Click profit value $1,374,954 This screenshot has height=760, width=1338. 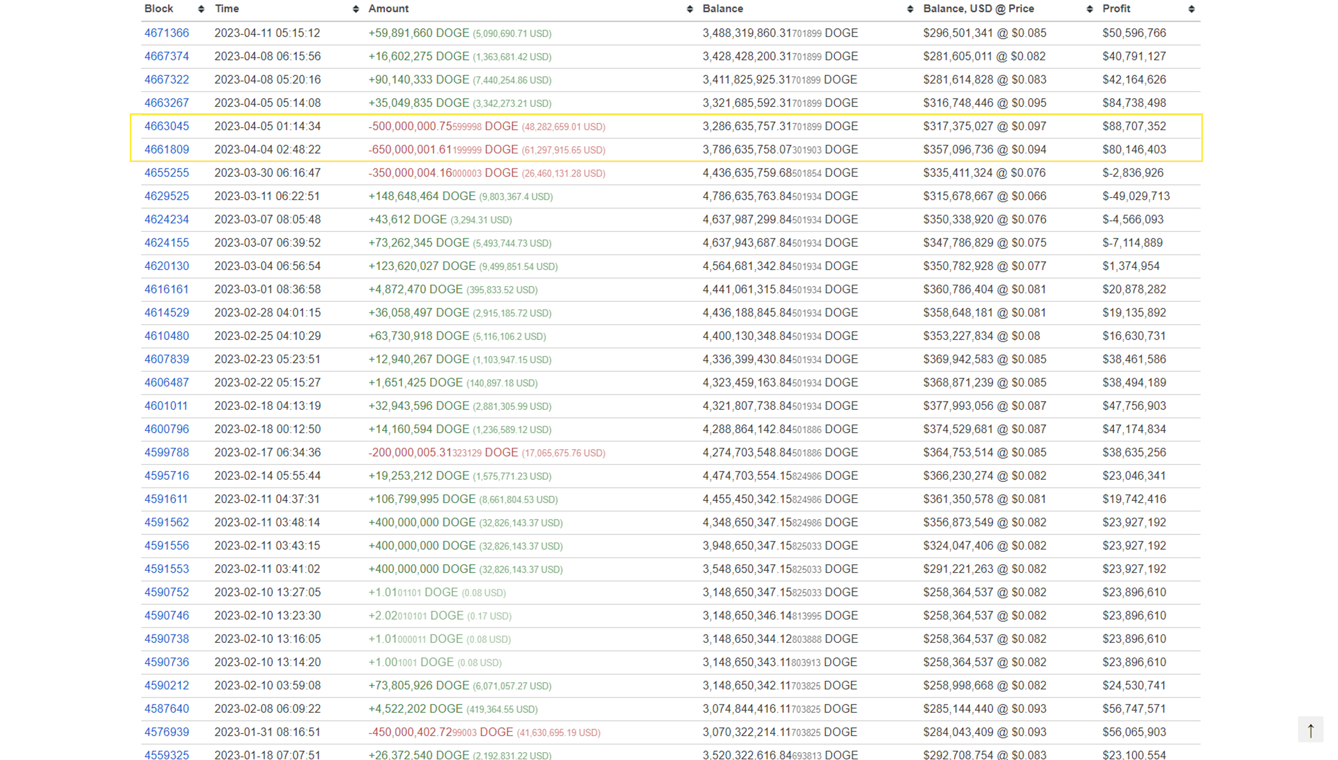coord(1131,266)
